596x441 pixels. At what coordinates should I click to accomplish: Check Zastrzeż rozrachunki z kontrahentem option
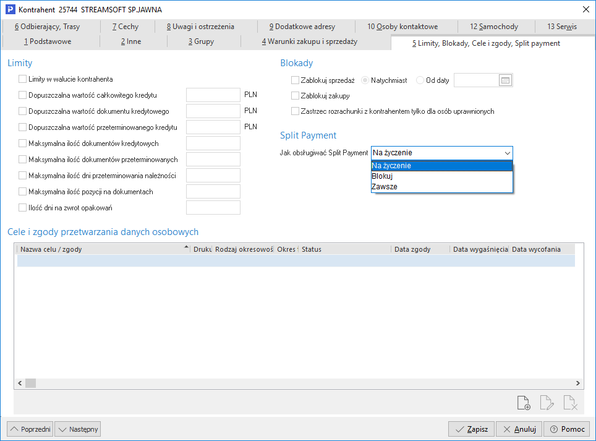click(x=295, y=111)
